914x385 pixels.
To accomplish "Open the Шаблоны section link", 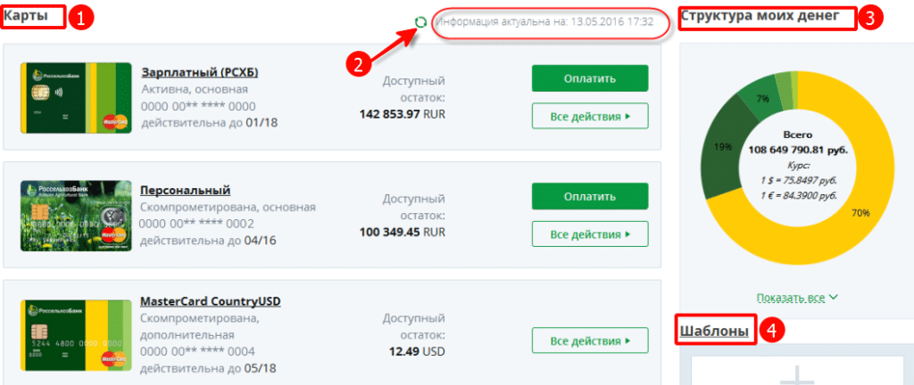I will point(714,332).
